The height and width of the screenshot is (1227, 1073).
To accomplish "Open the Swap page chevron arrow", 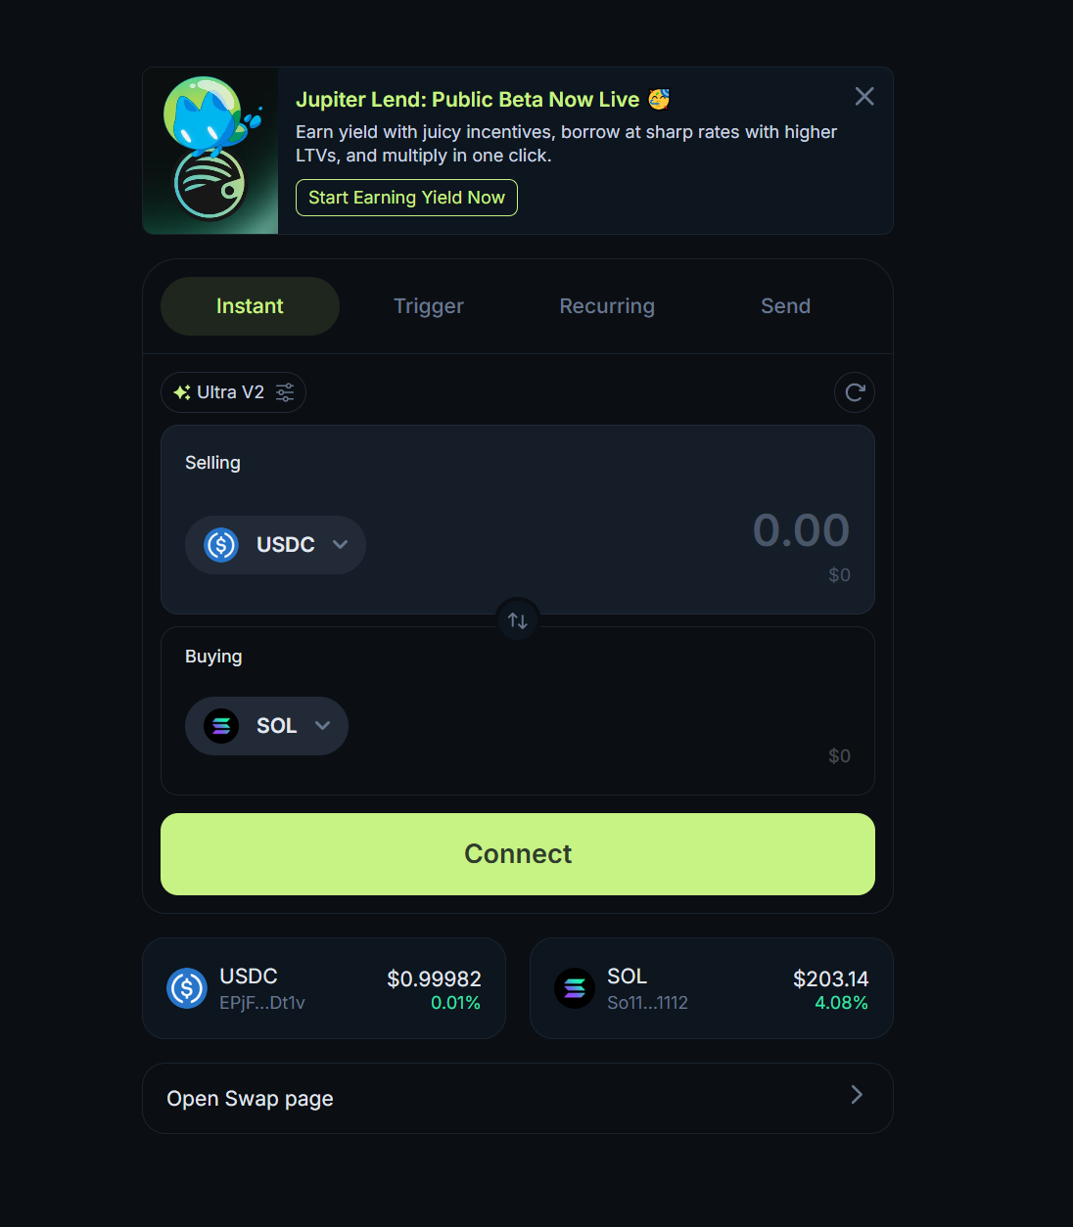I will pos(857,1095).
